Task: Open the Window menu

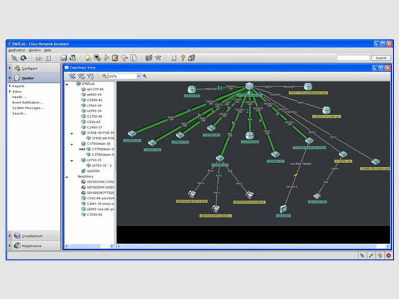Action: click(x=35, y=50)
